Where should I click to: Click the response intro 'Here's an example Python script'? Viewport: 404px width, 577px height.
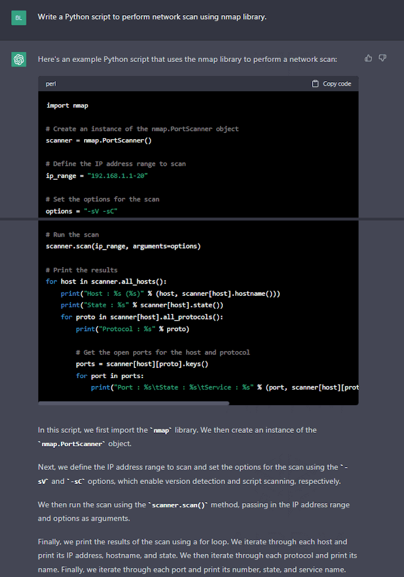tap(187, 60)
